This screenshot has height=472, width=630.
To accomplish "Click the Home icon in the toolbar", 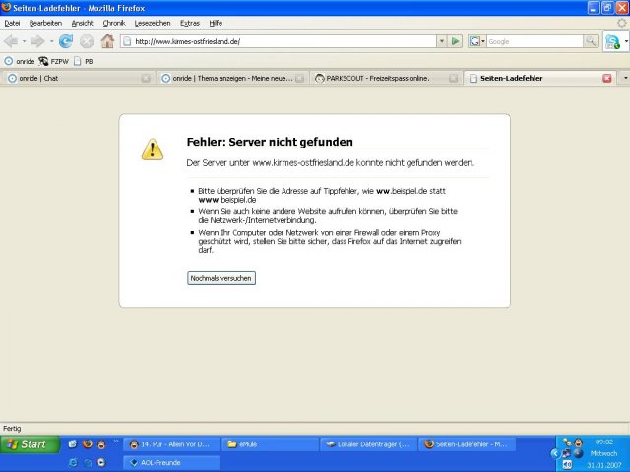I will [107, 41].
